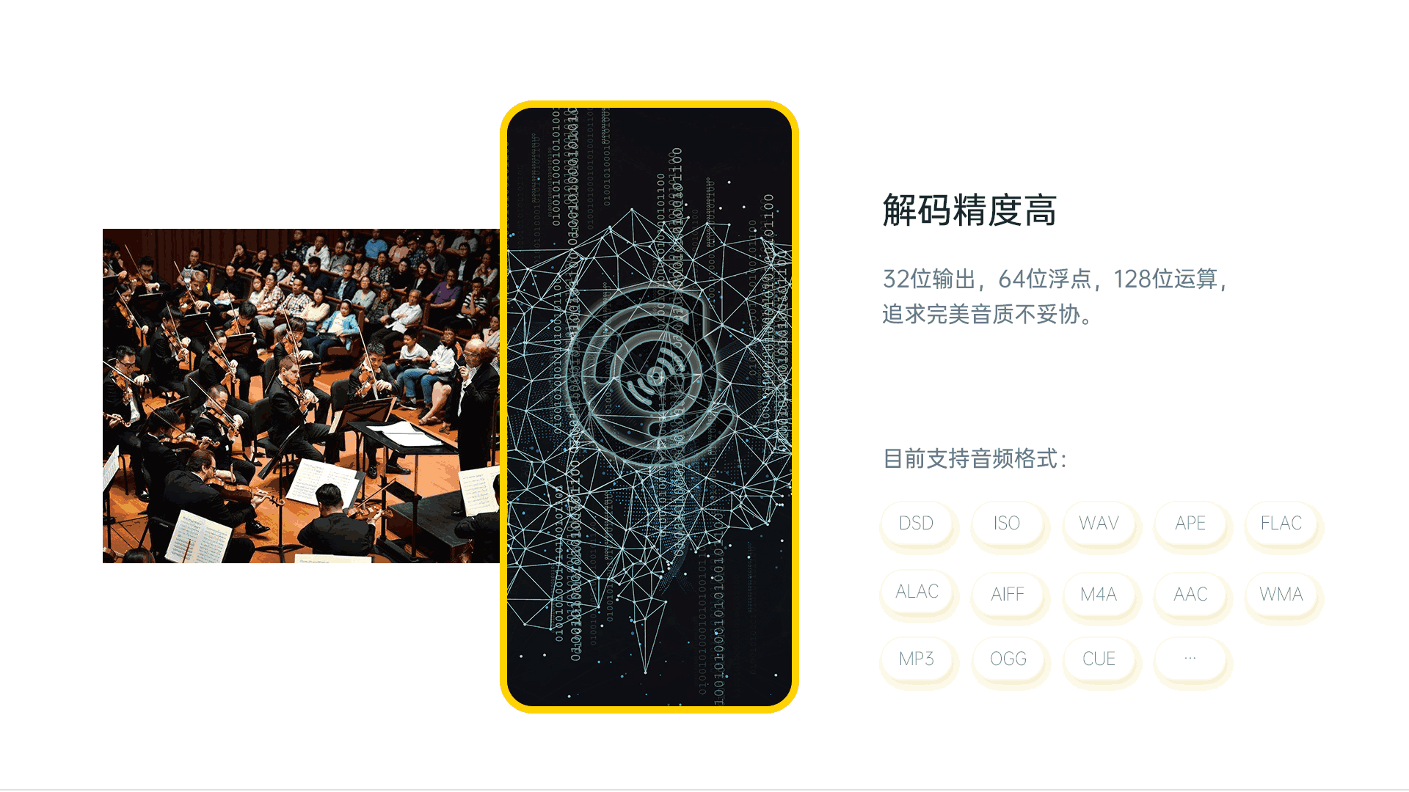Toggle the APE format selection
Image resolution: width=1409 pixels, height=792 pixels.
(x=1187, y=522)
